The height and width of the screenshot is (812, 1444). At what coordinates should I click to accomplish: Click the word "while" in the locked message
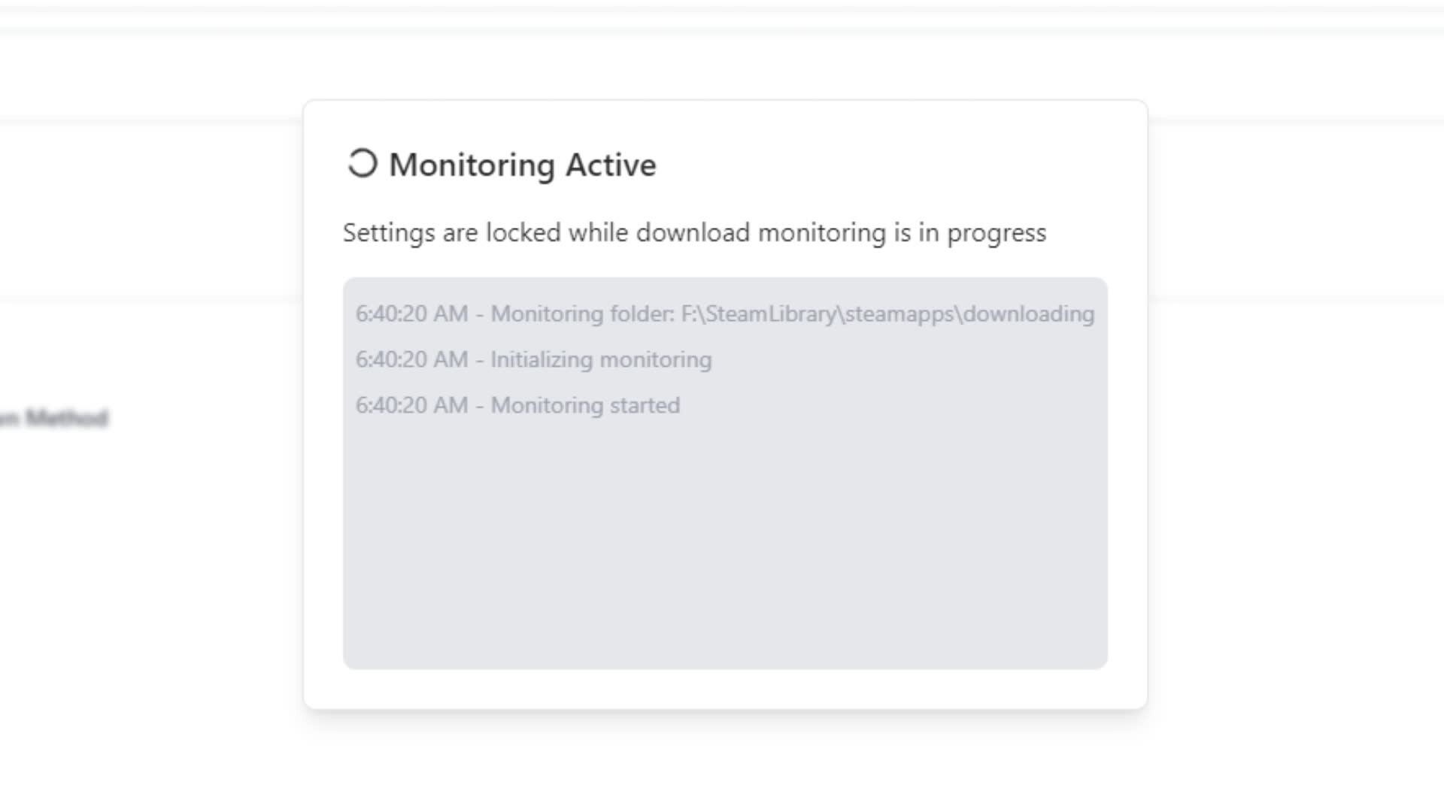[x=599, y=233]
